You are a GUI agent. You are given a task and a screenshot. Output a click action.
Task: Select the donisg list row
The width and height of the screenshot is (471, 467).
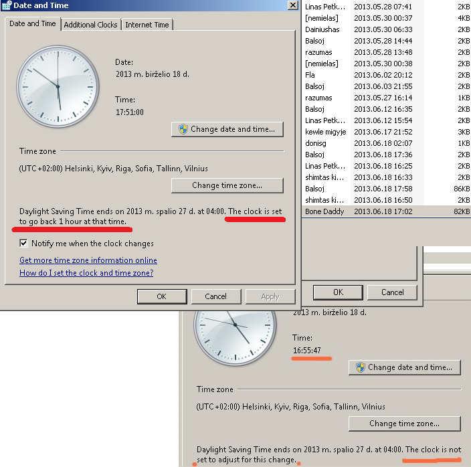tap(386, 143)
